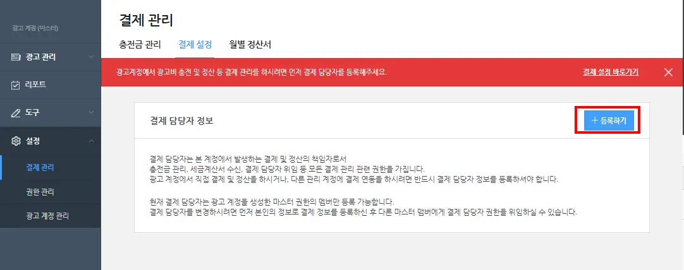Select the 결제 설정 tab
This screenshot has width=684, height=270.
195,44
